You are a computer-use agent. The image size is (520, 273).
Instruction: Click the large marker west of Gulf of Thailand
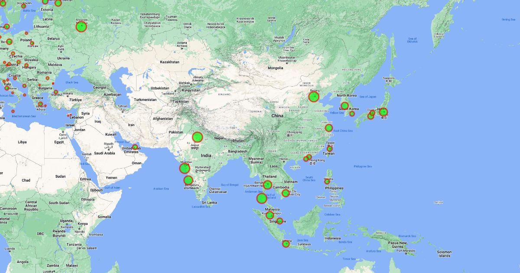(x=261, y=198)
